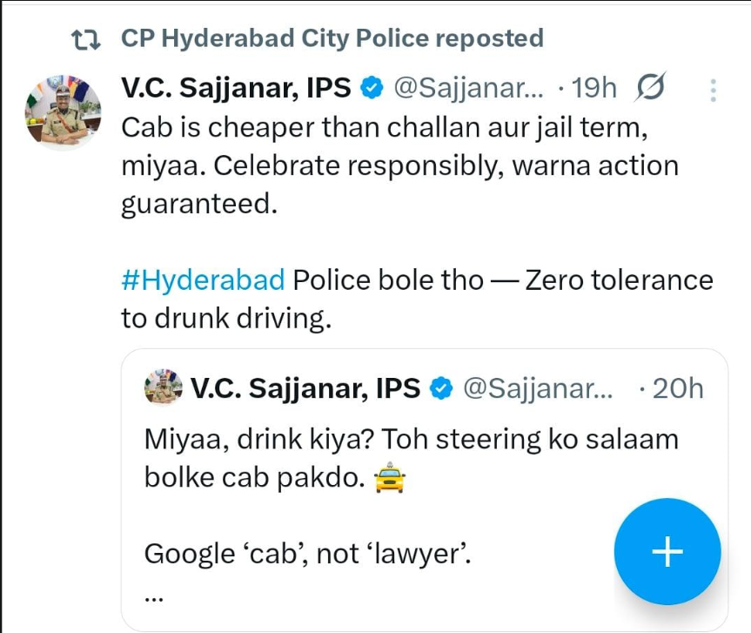Click the repost arrows icon at top
Screen dimensions: 751x633
(86, 39)
